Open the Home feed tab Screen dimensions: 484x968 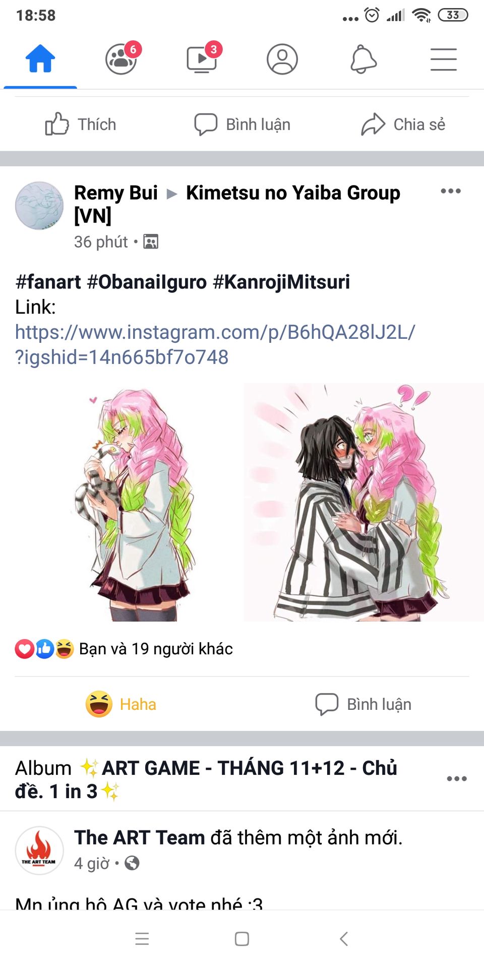(40, 59)
